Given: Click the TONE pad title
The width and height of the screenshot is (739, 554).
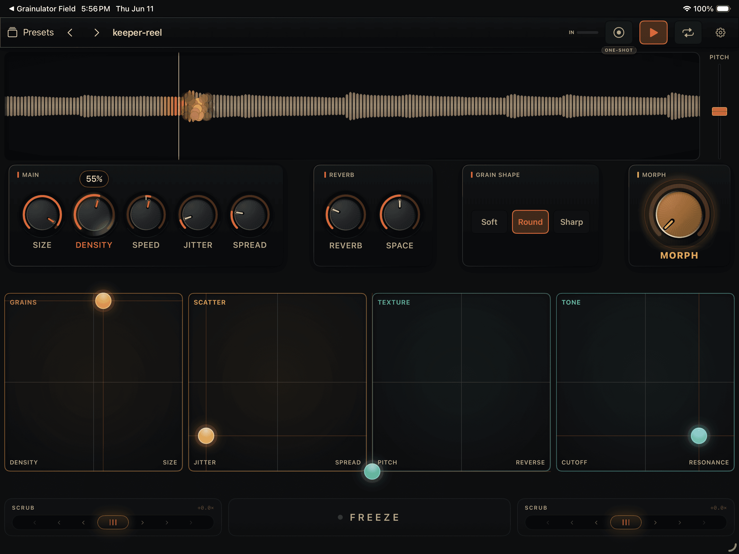Looking at the screenshot, I should pyautogui.click(x=571, y=302).
